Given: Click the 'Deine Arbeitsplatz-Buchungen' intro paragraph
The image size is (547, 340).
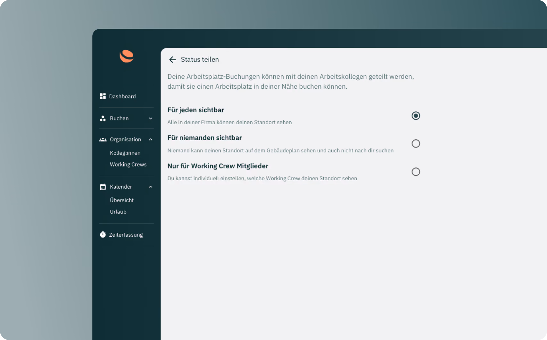Looking at the screenshot, I should (x=291, y=82).
